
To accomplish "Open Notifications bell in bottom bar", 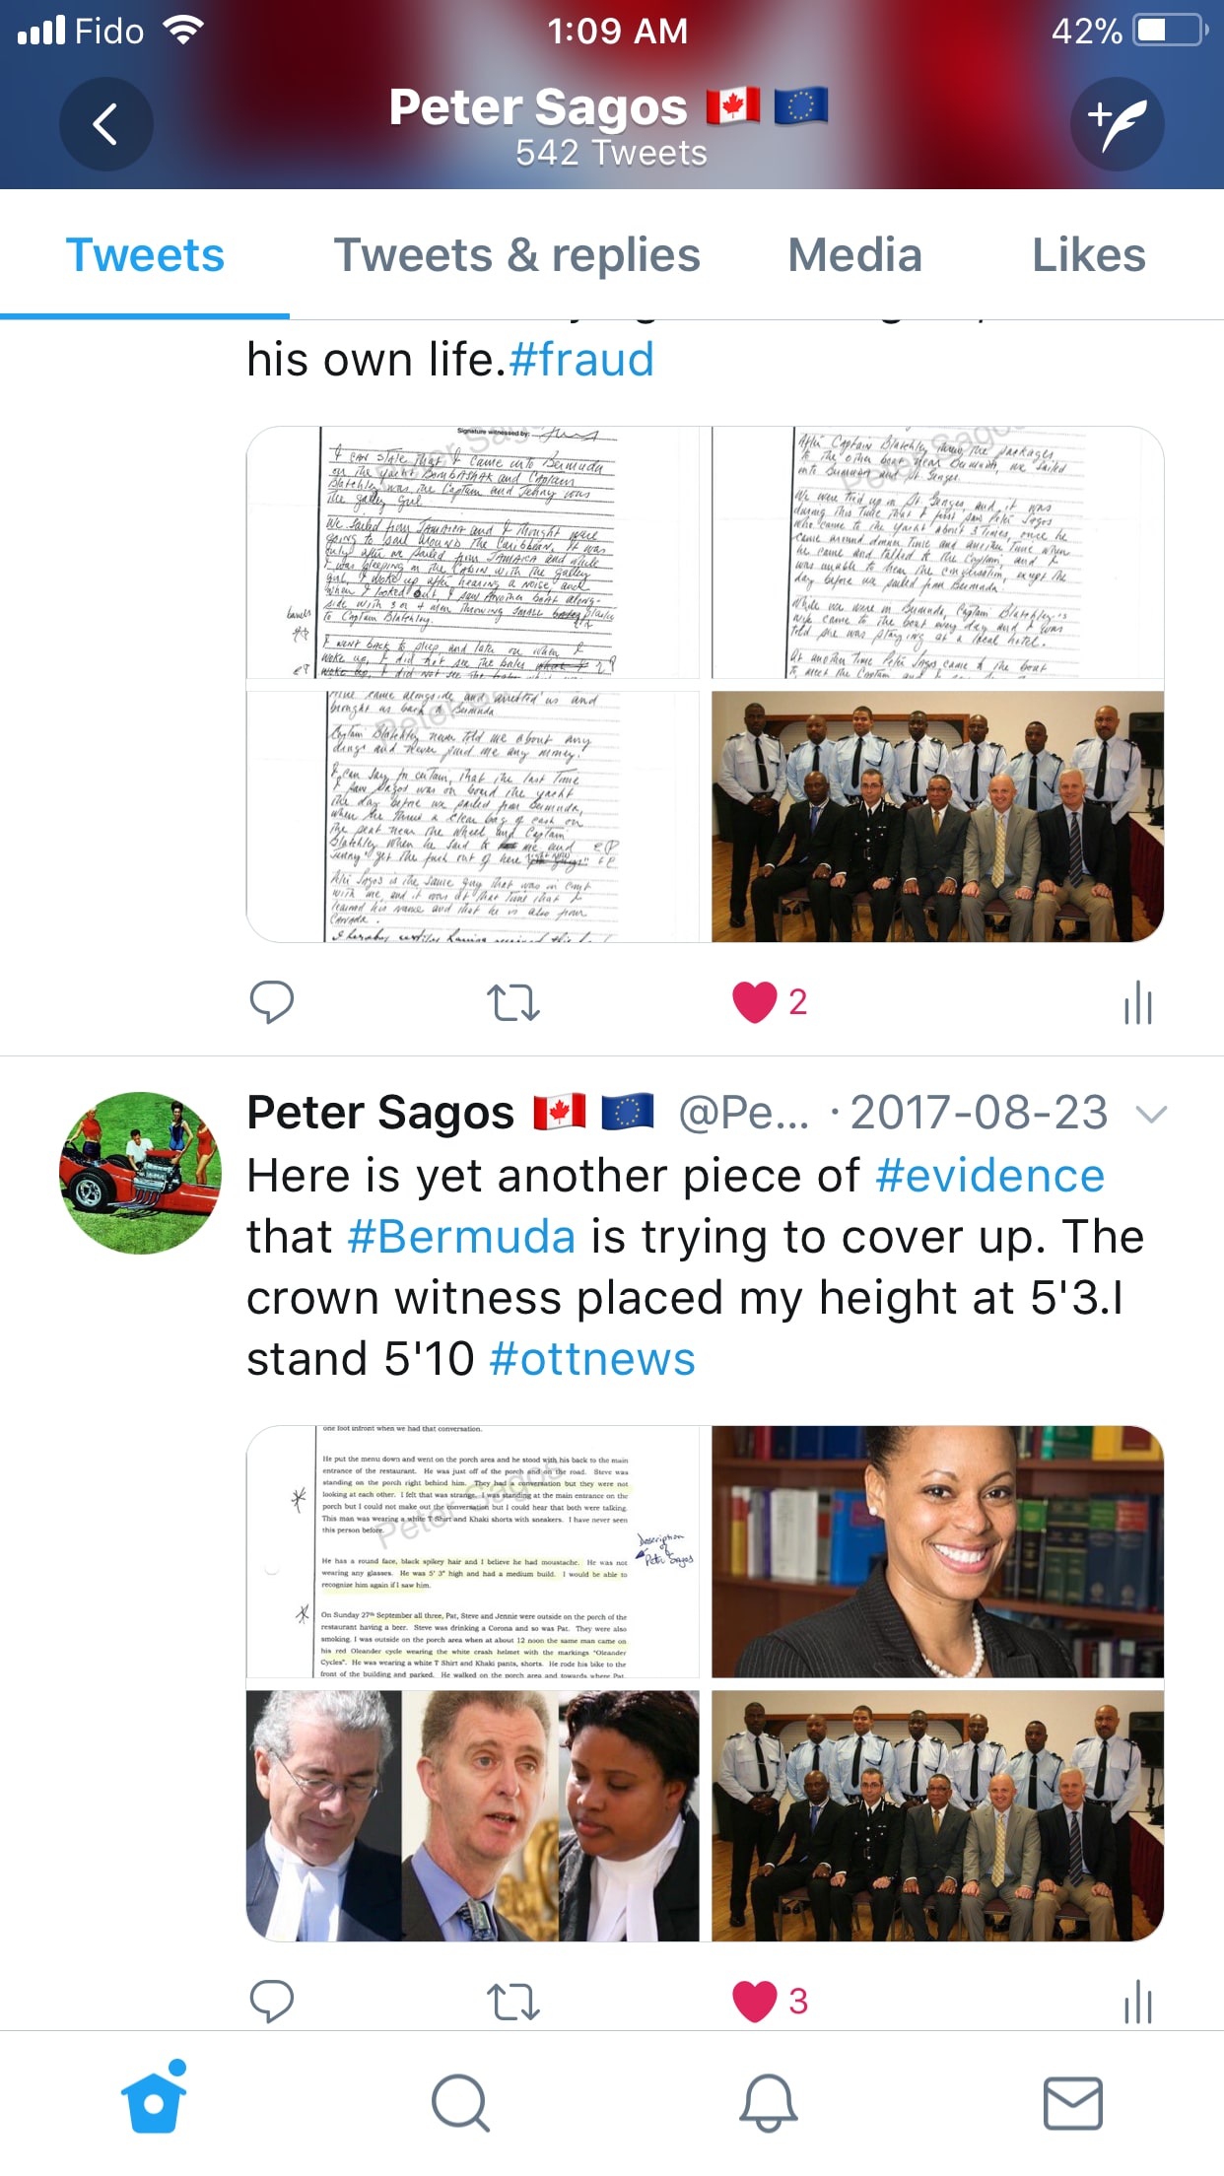I will [768, 2103].
